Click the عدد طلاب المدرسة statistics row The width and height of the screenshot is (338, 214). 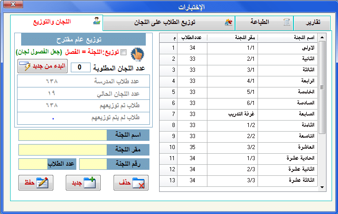tap(83, 81)
